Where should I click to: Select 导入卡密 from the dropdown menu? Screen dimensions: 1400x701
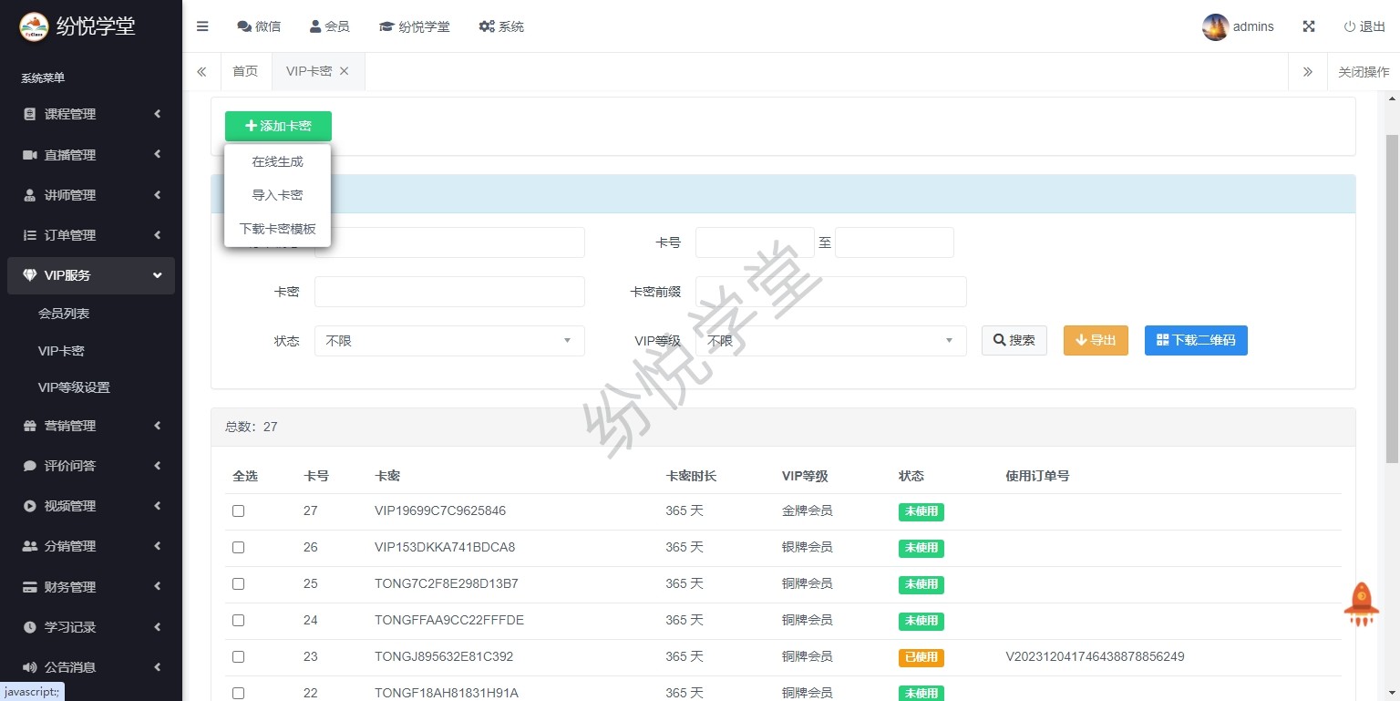(277, 195)
